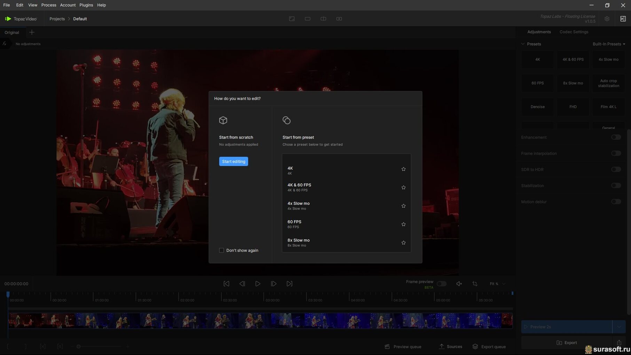The height and width of the screenshot is (355, 631).
Task: Toggle the Frame preview switch
Action: click(441, 284)
